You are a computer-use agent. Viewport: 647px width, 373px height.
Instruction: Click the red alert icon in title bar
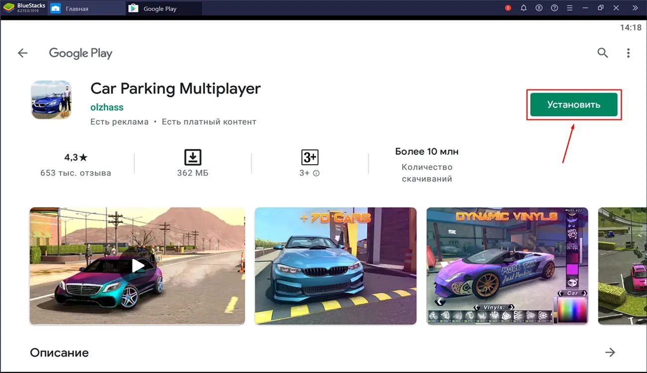click(x=508, y=8)
